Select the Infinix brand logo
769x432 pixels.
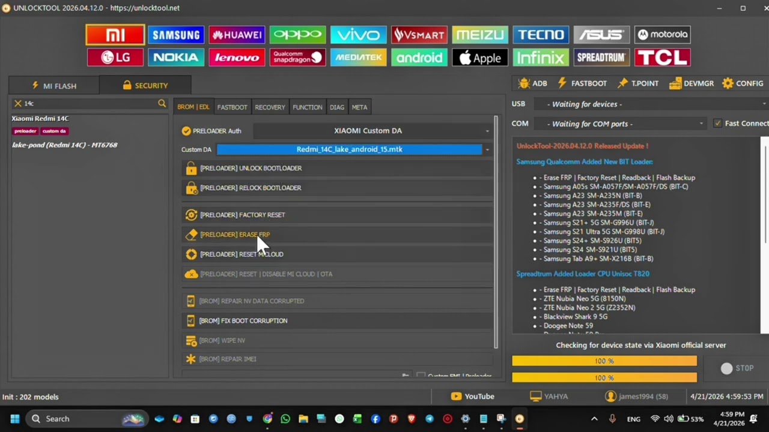point(541,58)
